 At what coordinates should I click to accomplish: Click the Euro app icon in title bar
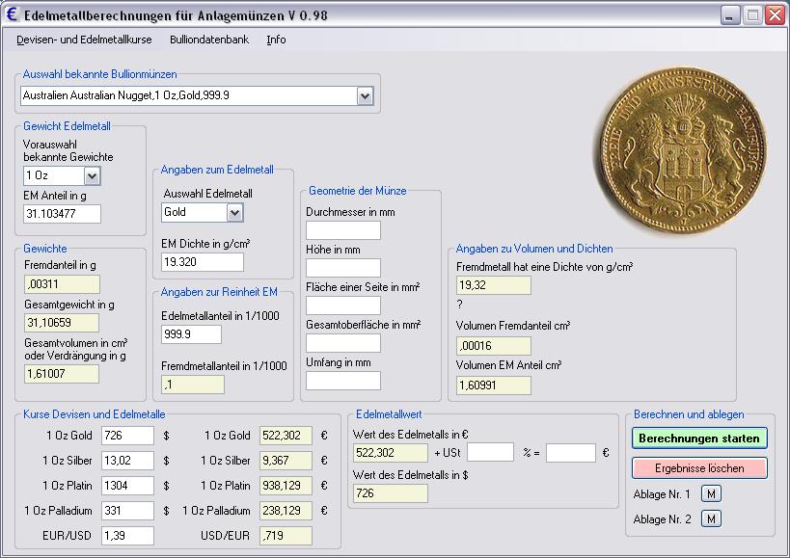pos(14,14)
